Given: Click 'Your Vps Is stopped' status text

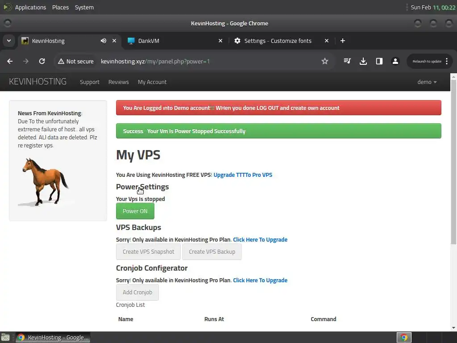Looking at the screenshot, I should pos(141,199).
